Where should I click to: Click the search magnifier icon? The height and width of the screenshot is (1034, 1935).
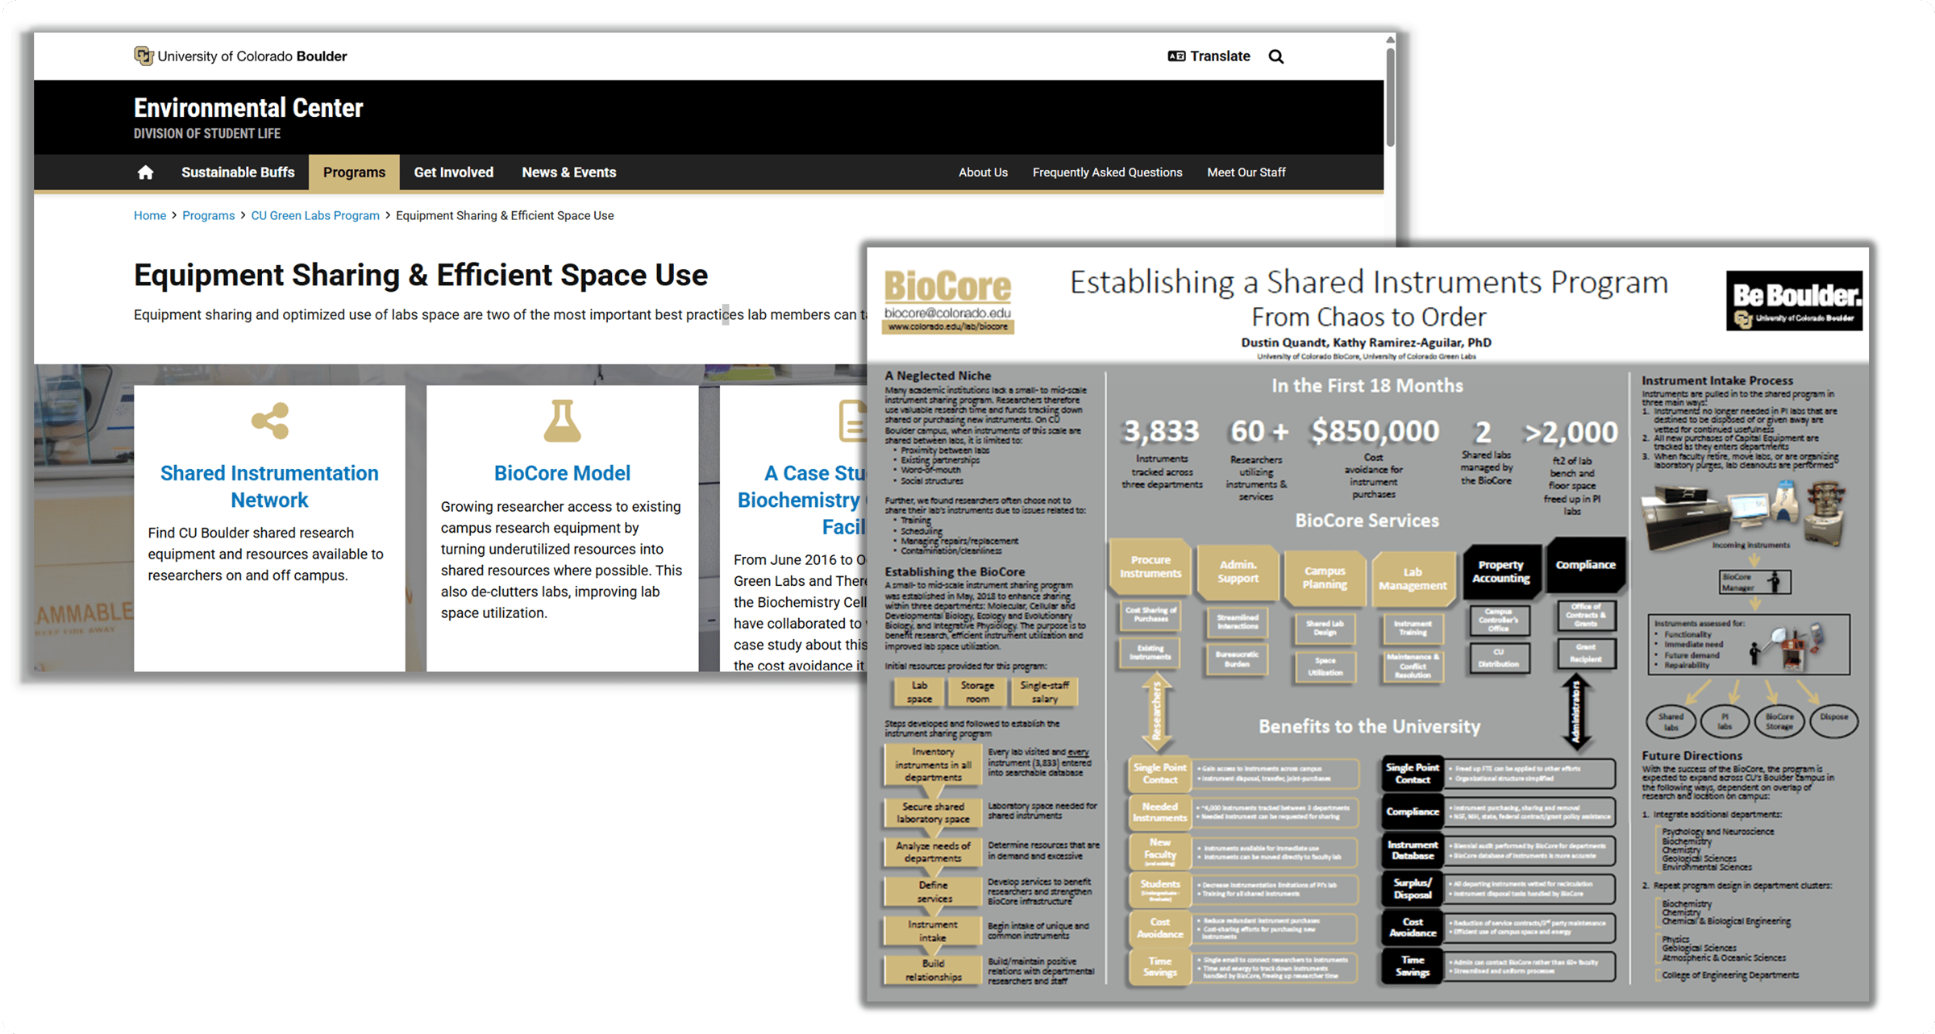click(1275, 56)
